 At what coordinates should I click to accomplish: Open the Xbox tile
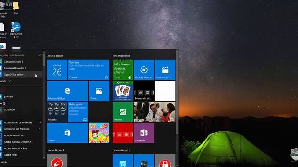[x=123, y=70]
